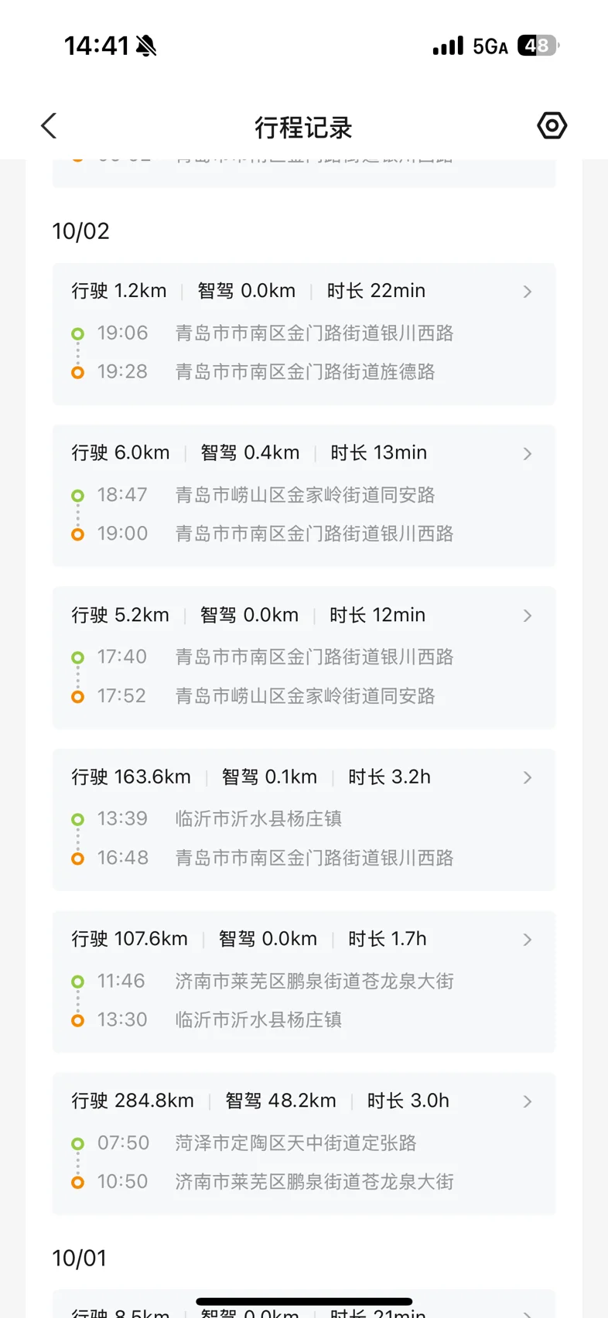Image resolution: width=608 pixels, height=1318 pixels.
Task: Expand the 1.2km trip chevron
Action: coord(528,292)
